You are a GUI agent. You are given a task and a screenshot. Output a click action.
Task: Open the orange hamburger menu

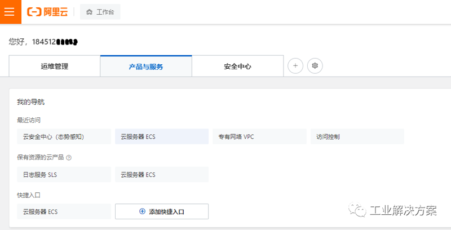(10, 12)
